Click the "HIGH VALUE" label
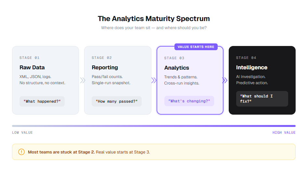Image resolution: width=307 pixels, height=170 pixels. [284, 132]
